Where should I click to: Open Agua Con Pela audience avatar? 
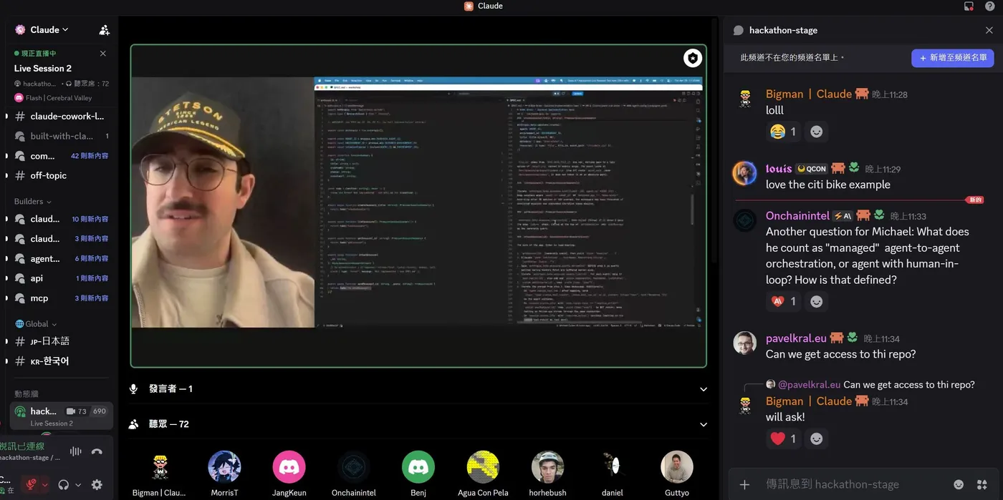(483, 467)
